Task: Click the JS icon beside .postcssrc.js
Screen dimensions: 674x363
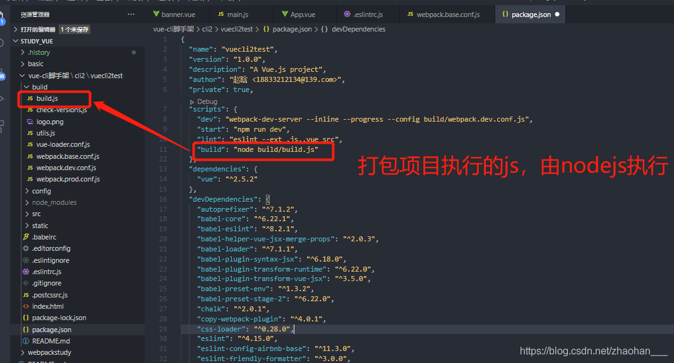Action: [x=26, y=295]
